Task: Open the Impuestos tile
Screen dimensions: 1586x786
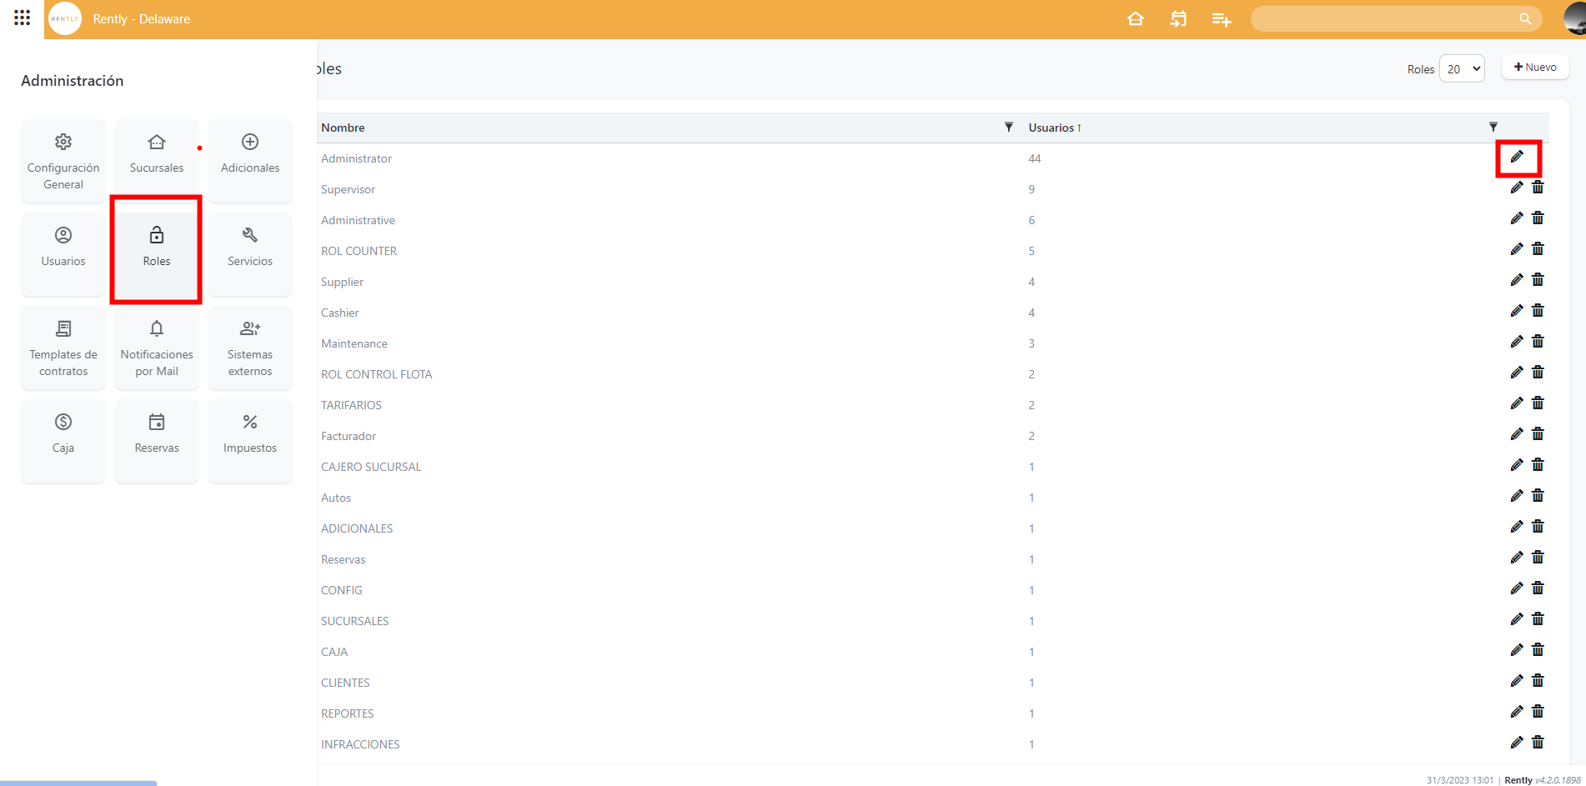Action: [x=250, y=434]
